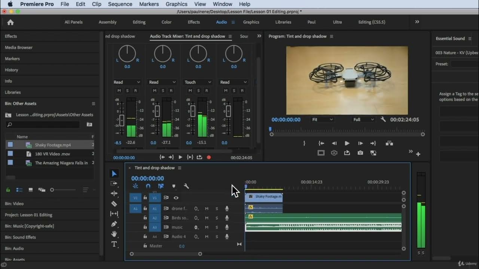Open Full playback resolution dropdown

363,120
